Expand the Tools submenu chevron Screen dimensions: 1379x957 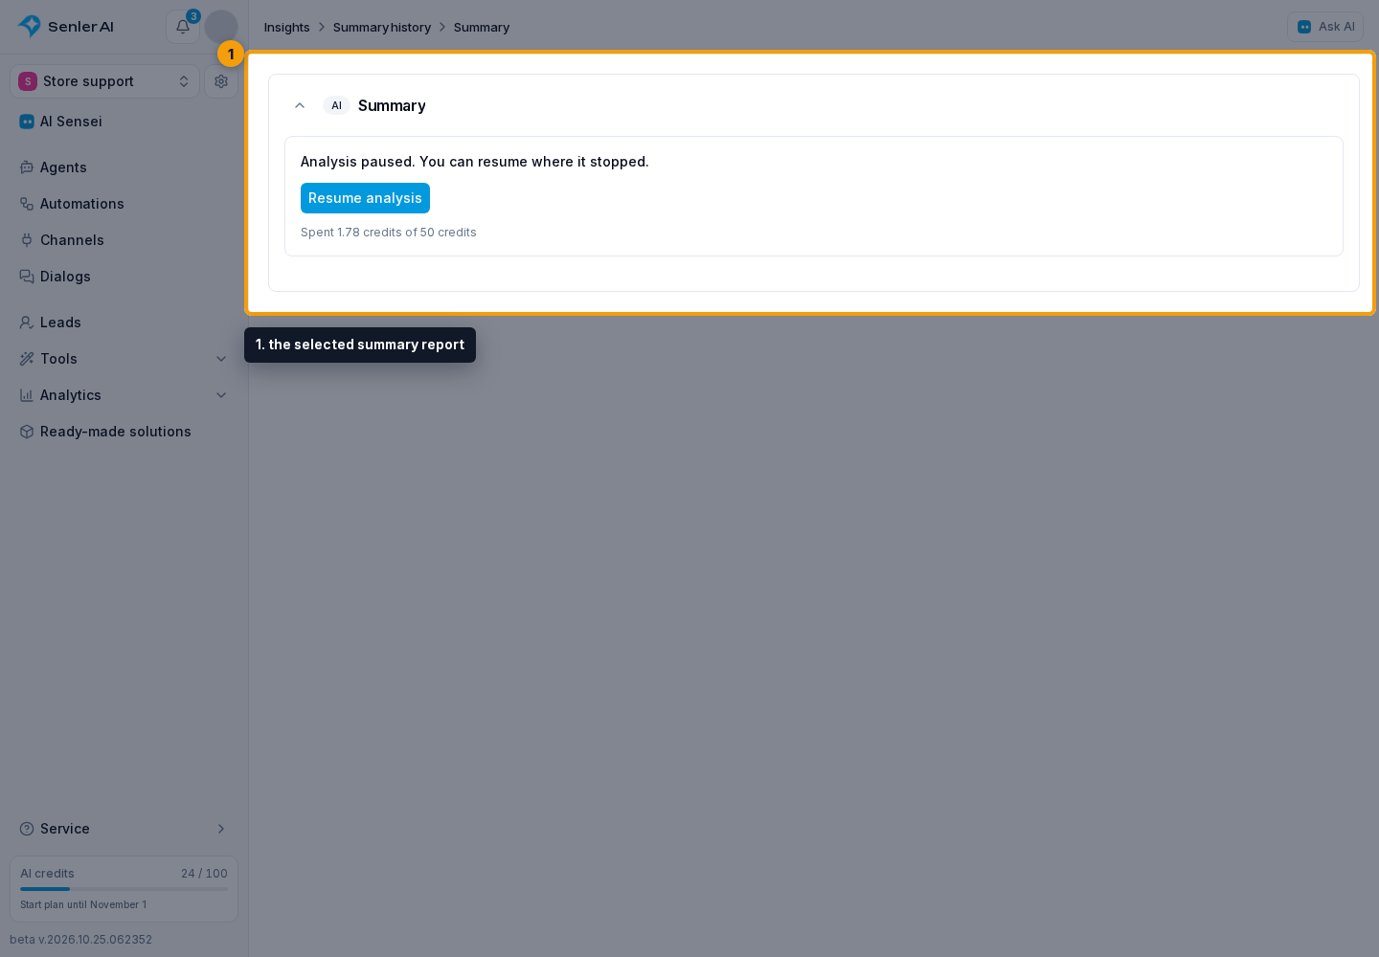(221, 359)
